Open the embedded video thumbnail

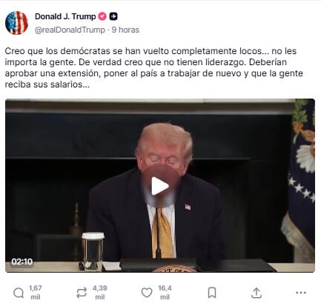(x=160, y=185)
